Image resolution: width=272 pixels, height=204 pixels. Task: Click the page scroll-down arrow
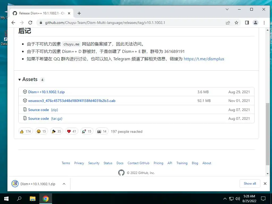pos(267,174)
